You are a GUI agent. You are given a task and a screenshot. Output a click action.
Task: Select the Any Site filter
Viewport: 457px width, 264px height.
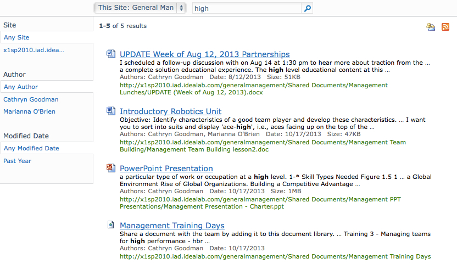click(16, 37)
